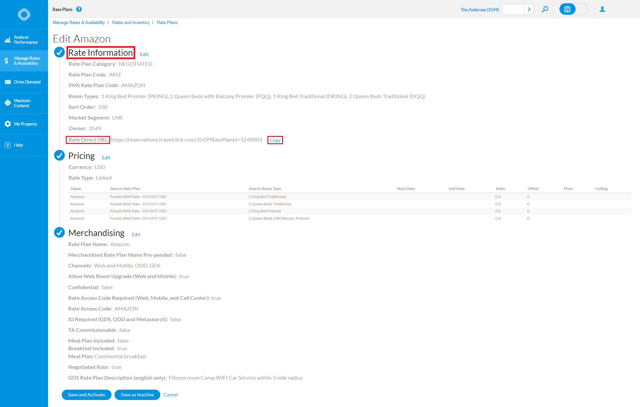Click Manage Rates & Availability breadcrumb
This screenshot has height=407, width=640.
tap(79, 23)
